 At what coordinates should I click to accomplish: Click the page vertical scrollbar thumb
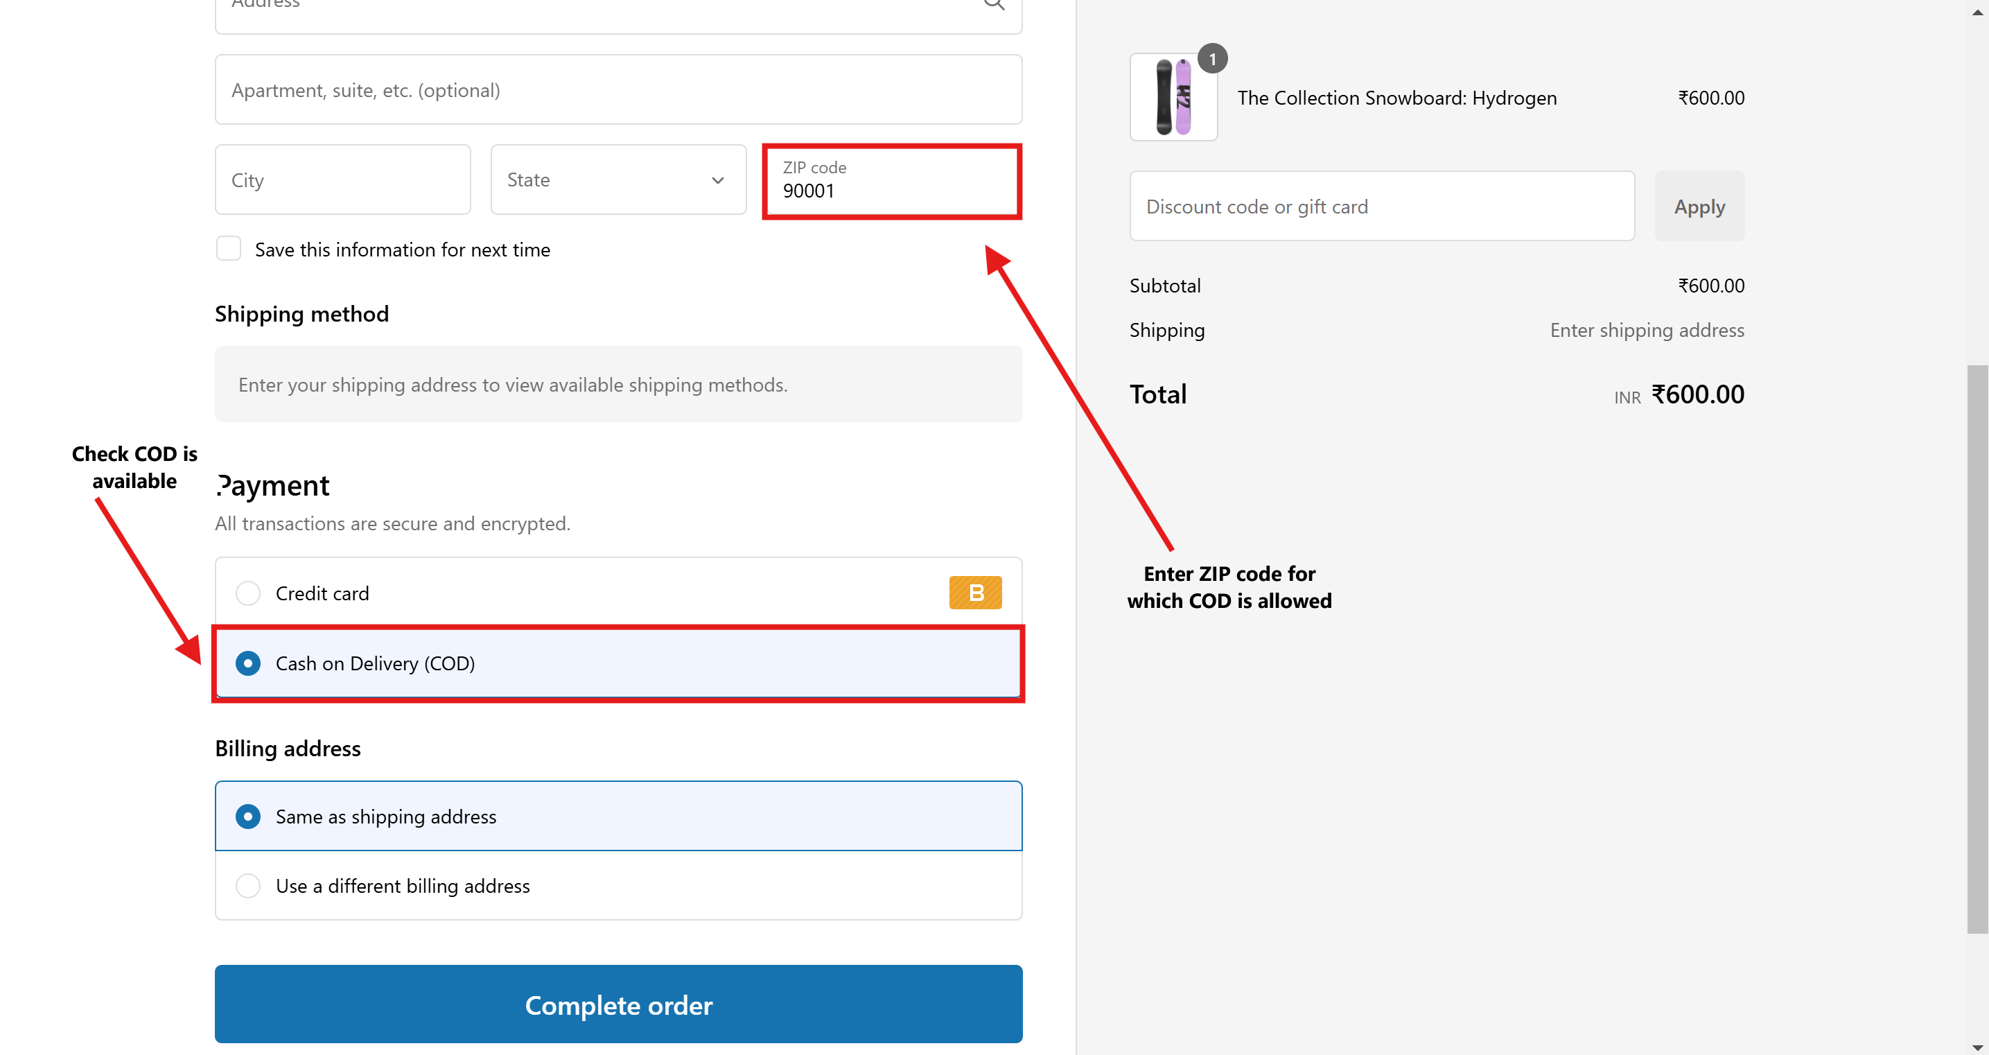[1977, 649]
